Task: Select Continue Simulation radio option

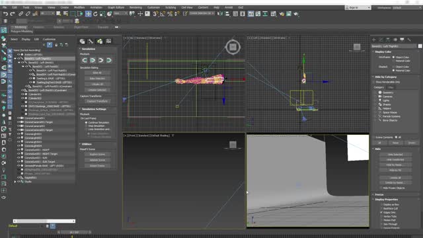Action: point(87,122)
